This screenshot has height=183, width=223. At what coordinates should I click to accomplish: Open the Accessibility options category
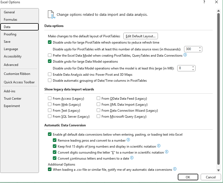coord(20,56)
